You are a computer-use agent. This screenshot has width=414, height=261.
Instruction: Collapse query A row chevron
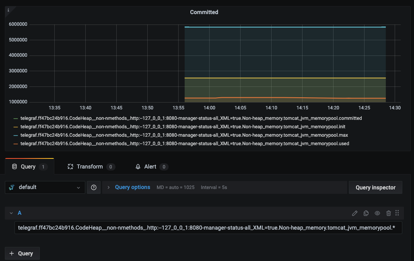11,213
